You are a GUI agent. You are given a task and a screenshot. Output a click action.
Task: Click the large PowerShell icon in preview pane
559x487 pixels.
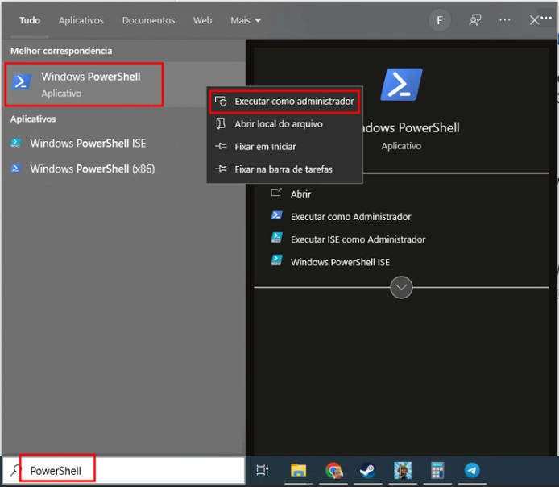401,85
